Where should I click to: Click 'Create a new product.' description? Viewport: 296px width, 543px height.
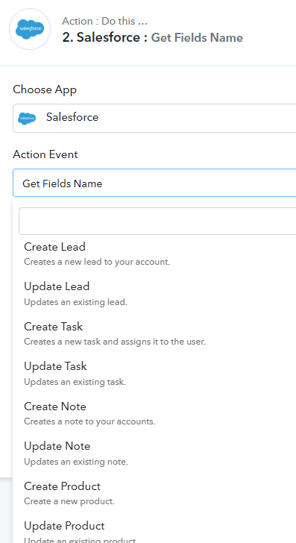[x=69, y=501]
